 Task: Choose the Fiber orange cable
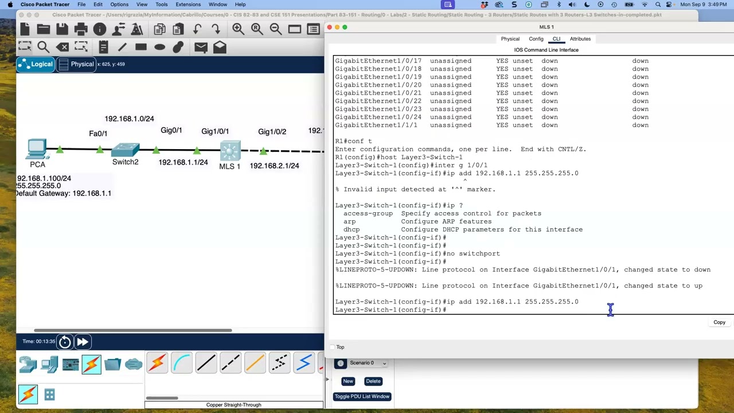click(255, 363)
